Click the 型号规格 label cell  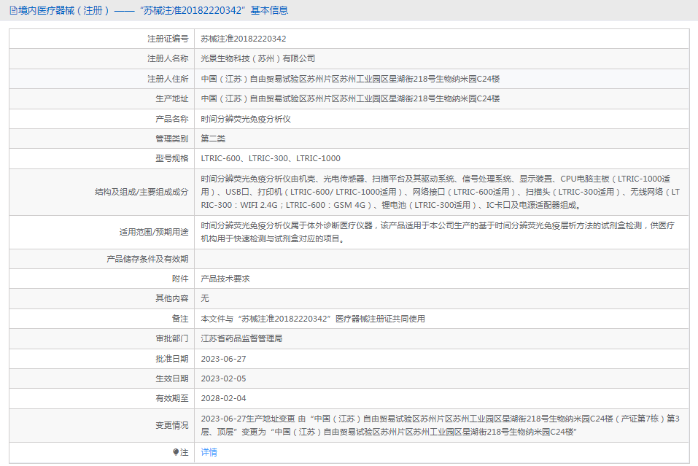coord(102,158)
